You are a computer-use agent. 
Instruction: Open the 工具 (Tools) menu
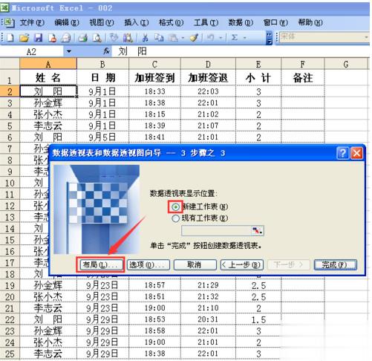click(x=206, y=22)
